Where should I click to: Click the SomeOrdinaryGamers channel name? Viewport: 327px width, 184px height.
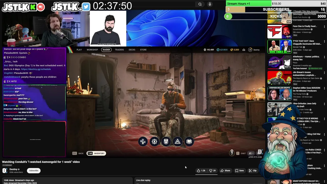click(x=301, y=29)
